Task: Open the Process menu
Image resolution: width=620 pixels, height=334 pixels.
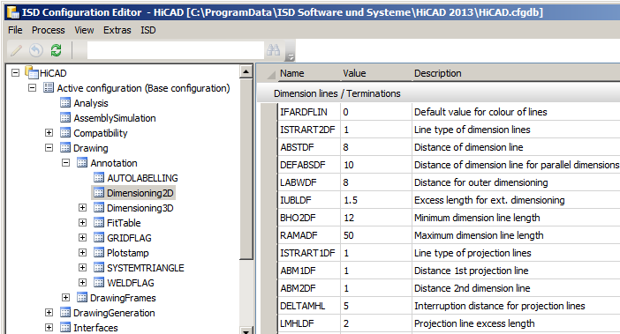Action: [49, 30]
